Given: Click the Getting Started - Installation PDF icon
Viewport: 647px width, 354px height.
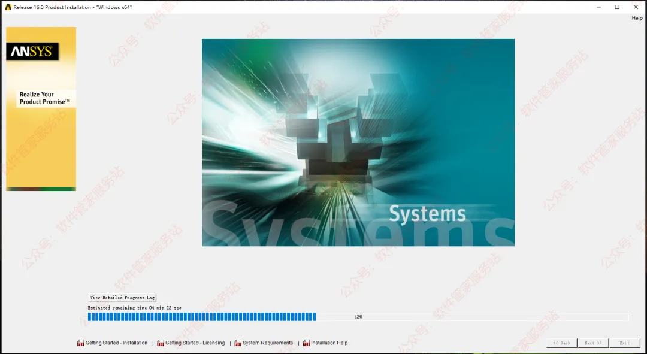Looking at the screenshot, I should [x=80, y=343].
